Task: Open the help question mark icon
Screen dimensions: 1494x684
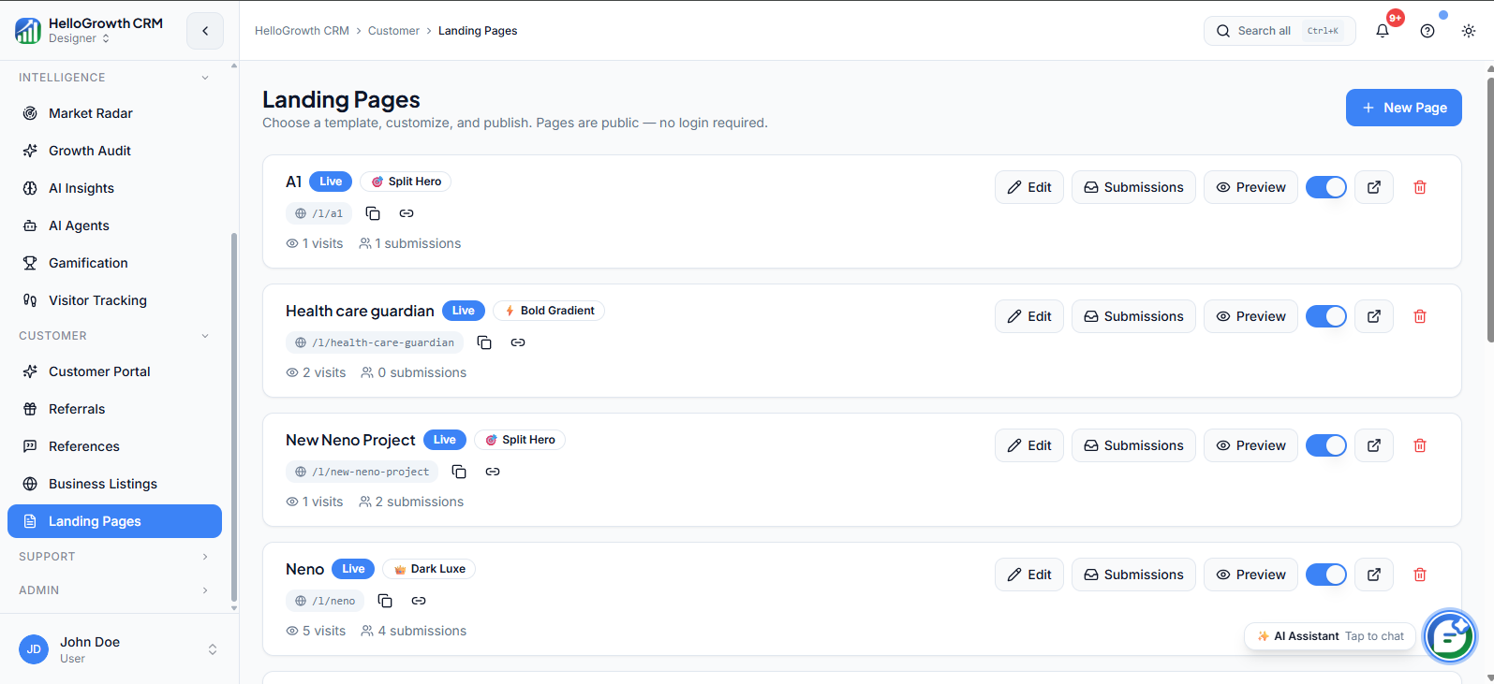Action: point(1427,31)
